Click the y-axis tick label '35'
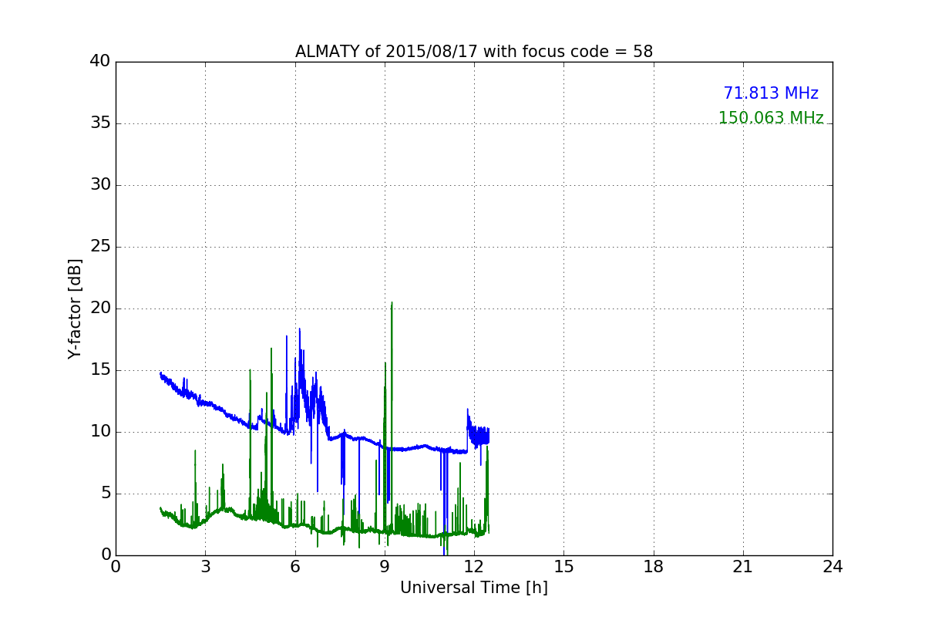 coord(100,123)
